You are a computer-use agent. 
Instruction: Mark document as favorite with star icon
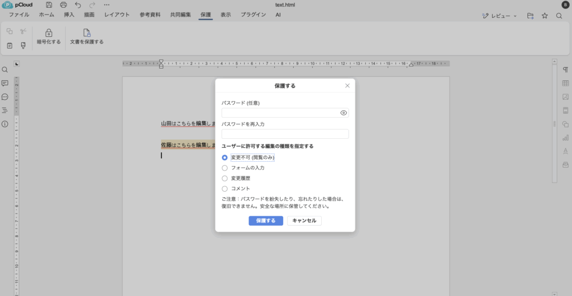(x=545, y=16)
